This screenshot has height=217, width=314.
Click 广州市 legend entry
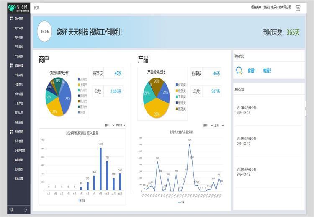(x=82, y=90)
